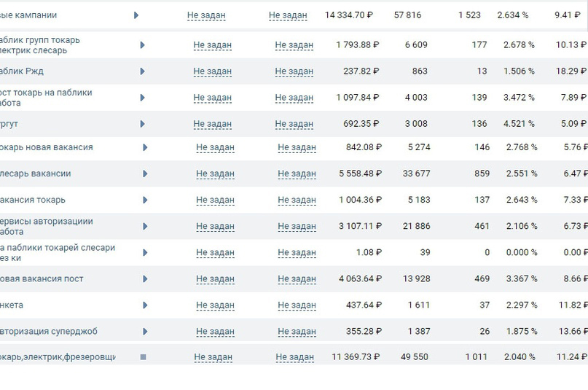This screenshot has height=390, width=588.
Task: Stop the токарь,электрик,фрезеровщик campaign square icon
Action: tap(144, 357)
